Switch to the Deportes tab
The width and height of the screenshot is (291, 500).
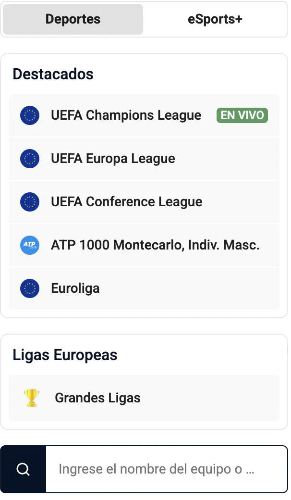click(x=73, y=19)
